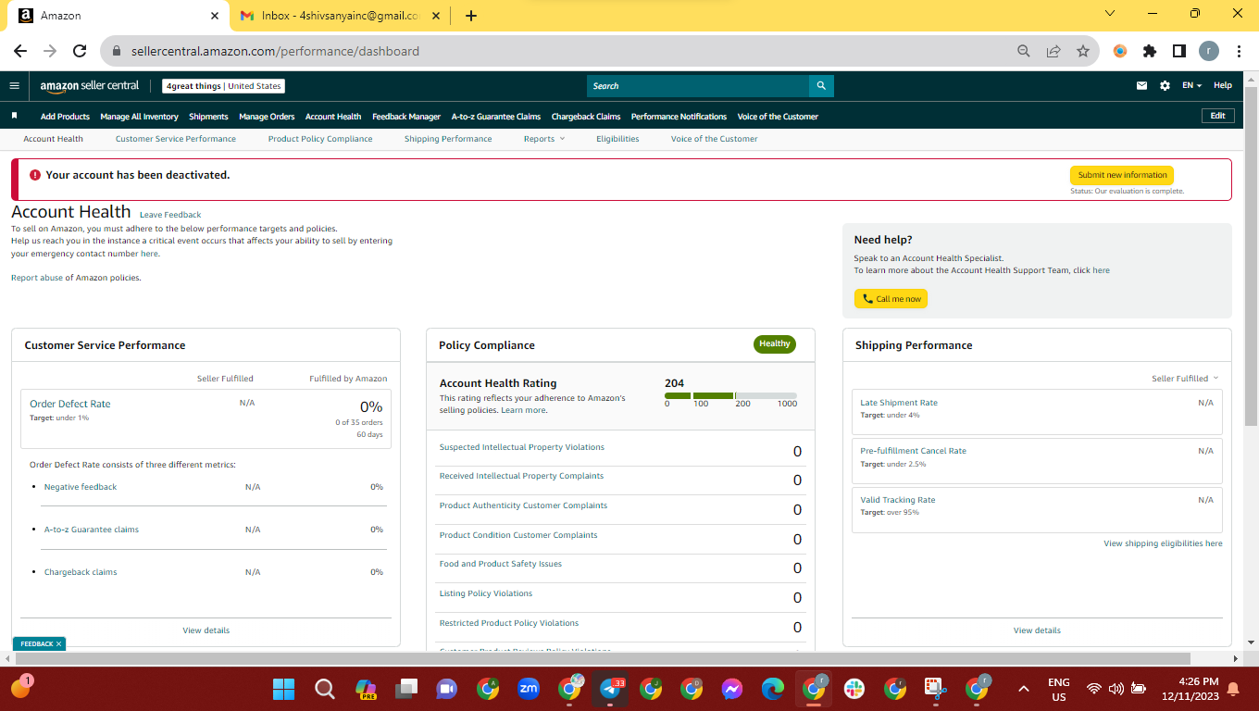Click the Seller Central search field

pyautogui.click(x=698, y=86)
